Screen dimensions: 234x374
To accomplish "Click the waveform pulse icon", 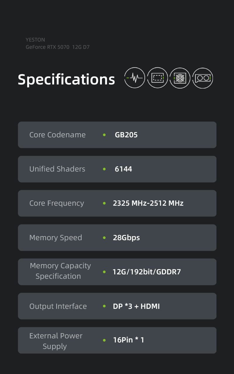I will pyautogui.click(x=135, y=78).
